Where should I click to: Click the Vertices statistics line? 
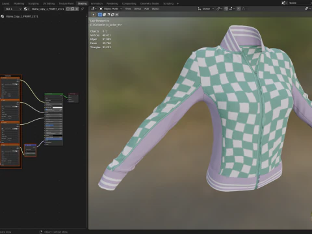[x=101, y=35]
